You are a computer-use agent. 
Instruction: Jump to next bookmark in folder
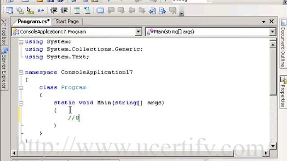(x=142, y=10)
